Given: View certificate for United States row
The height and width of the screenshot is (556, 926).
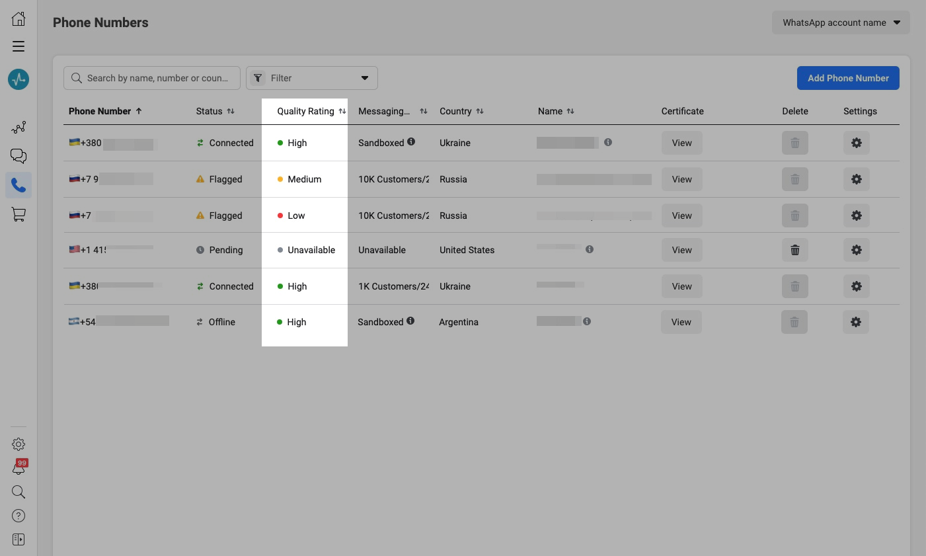Looking at the screenshot, I should pos(682,250).
